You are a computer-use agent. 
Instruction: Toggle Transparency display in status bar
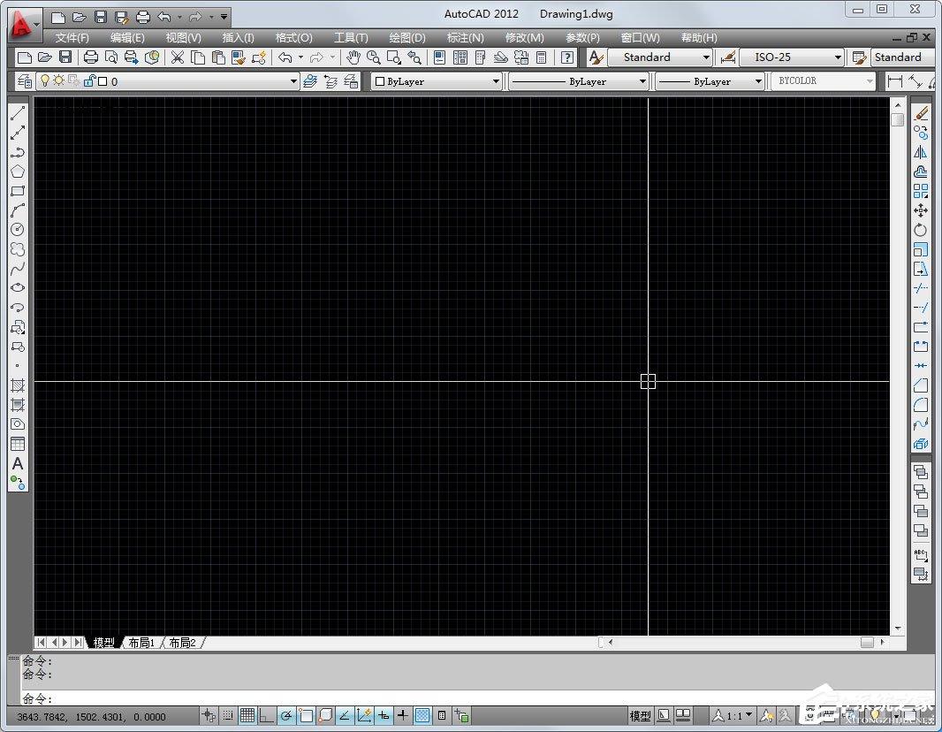[422, 715]
